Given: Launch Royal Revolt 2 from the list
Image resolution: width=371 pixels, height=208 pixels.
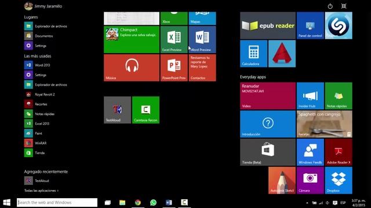Looking at the screenshot, I should [x=39, y=94].
